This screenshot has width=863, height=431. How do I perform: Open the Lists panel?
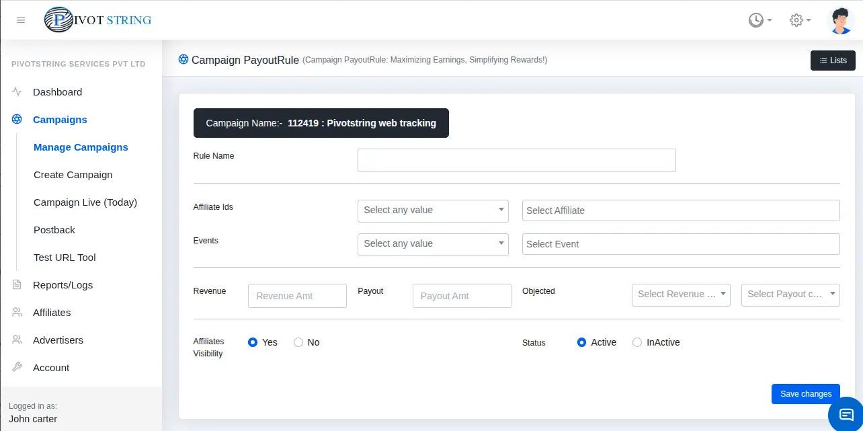click(833, 60)
